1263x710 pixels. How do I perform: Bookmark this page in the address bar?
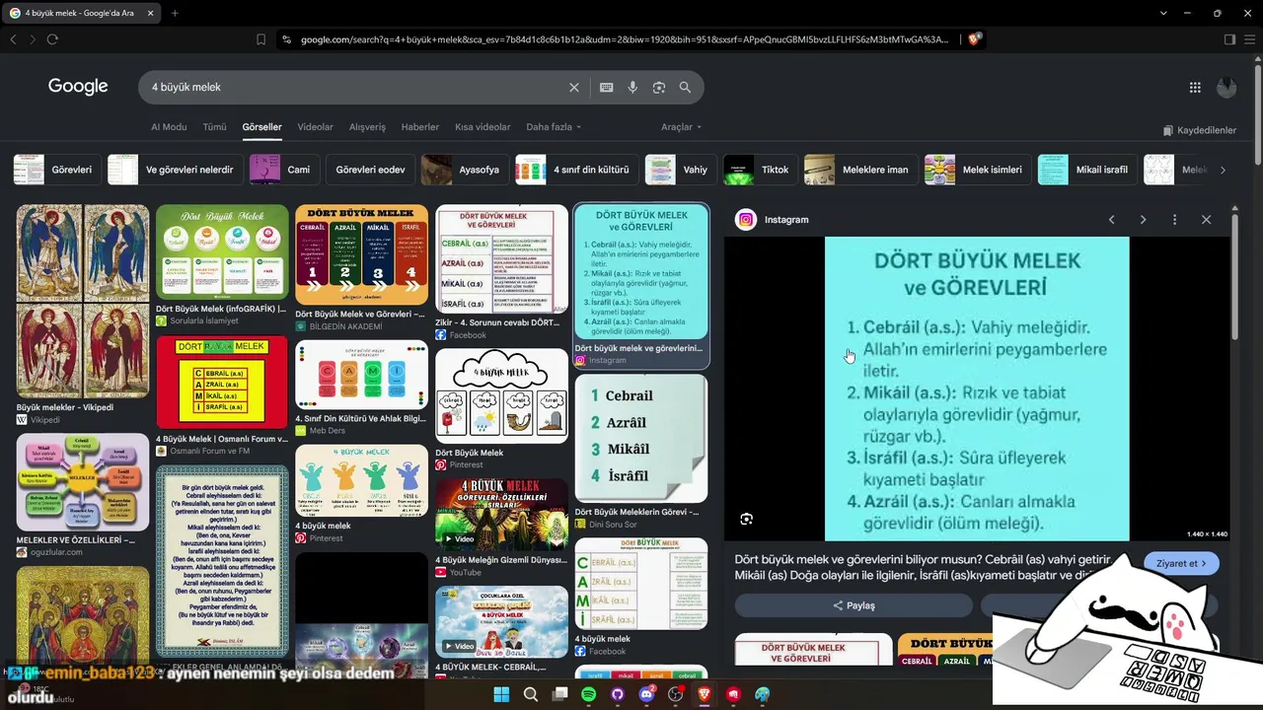[x=260, y=39]
